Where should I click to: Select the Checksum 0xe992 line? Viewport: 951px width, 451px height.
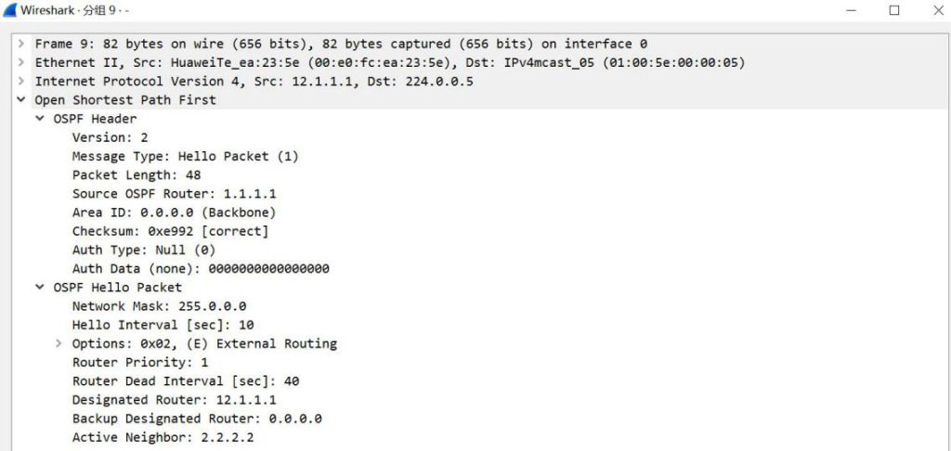coord(170,232)
